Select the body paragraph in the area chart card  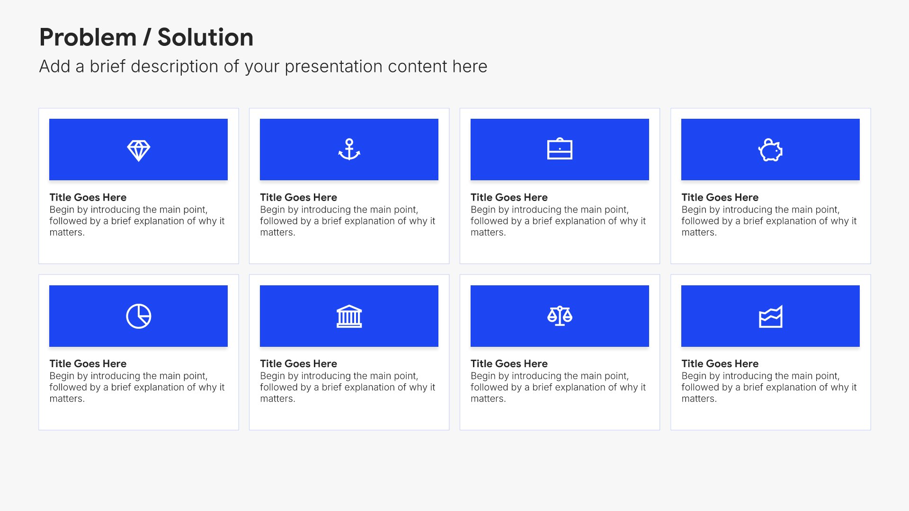pyautogui.click(x=769, y=387)
